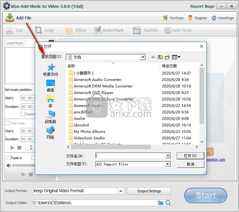Browse the output folder with the folder icon

coord(160,203)
